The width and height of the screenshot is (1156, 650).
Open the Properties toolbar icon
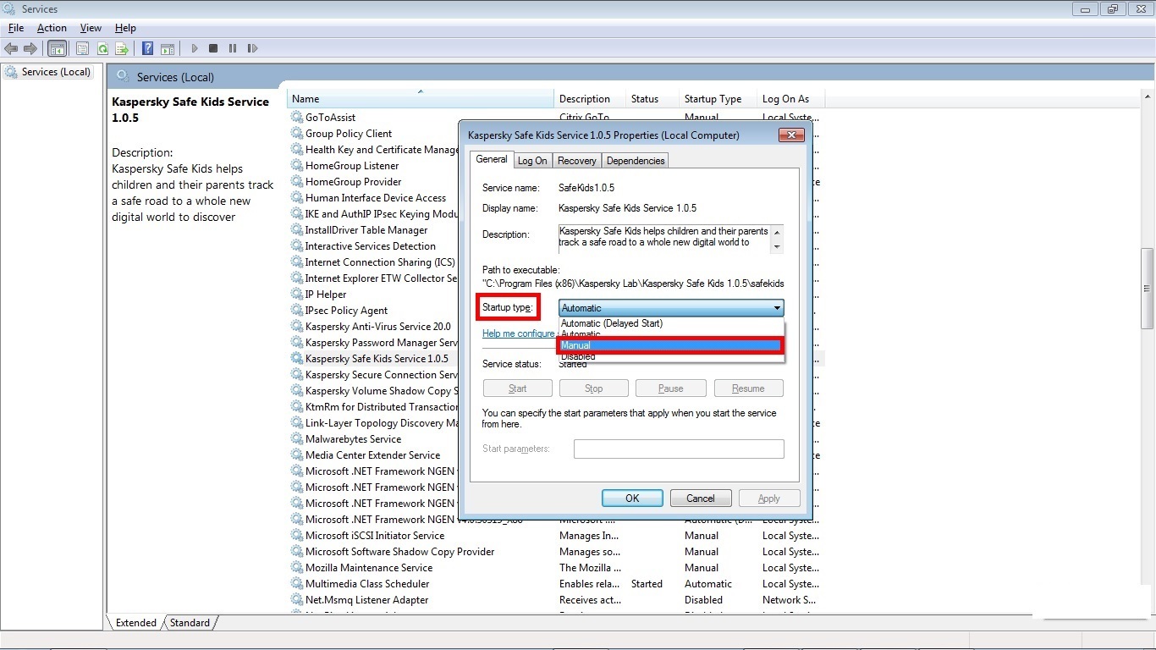(83, 49)
